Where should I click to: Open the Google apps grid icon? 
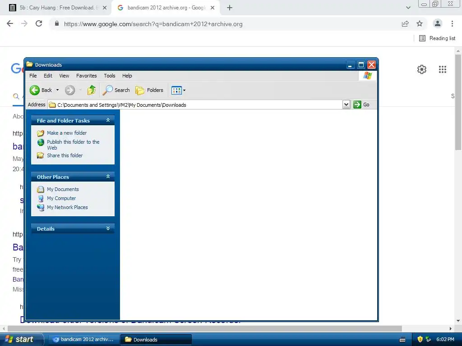(x=443, y=69)
